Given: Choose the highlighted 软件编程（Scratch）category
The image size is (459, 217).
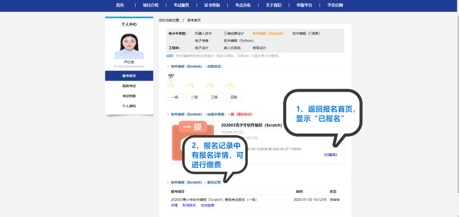Looking at the screenshot, I should pos(268,34).
